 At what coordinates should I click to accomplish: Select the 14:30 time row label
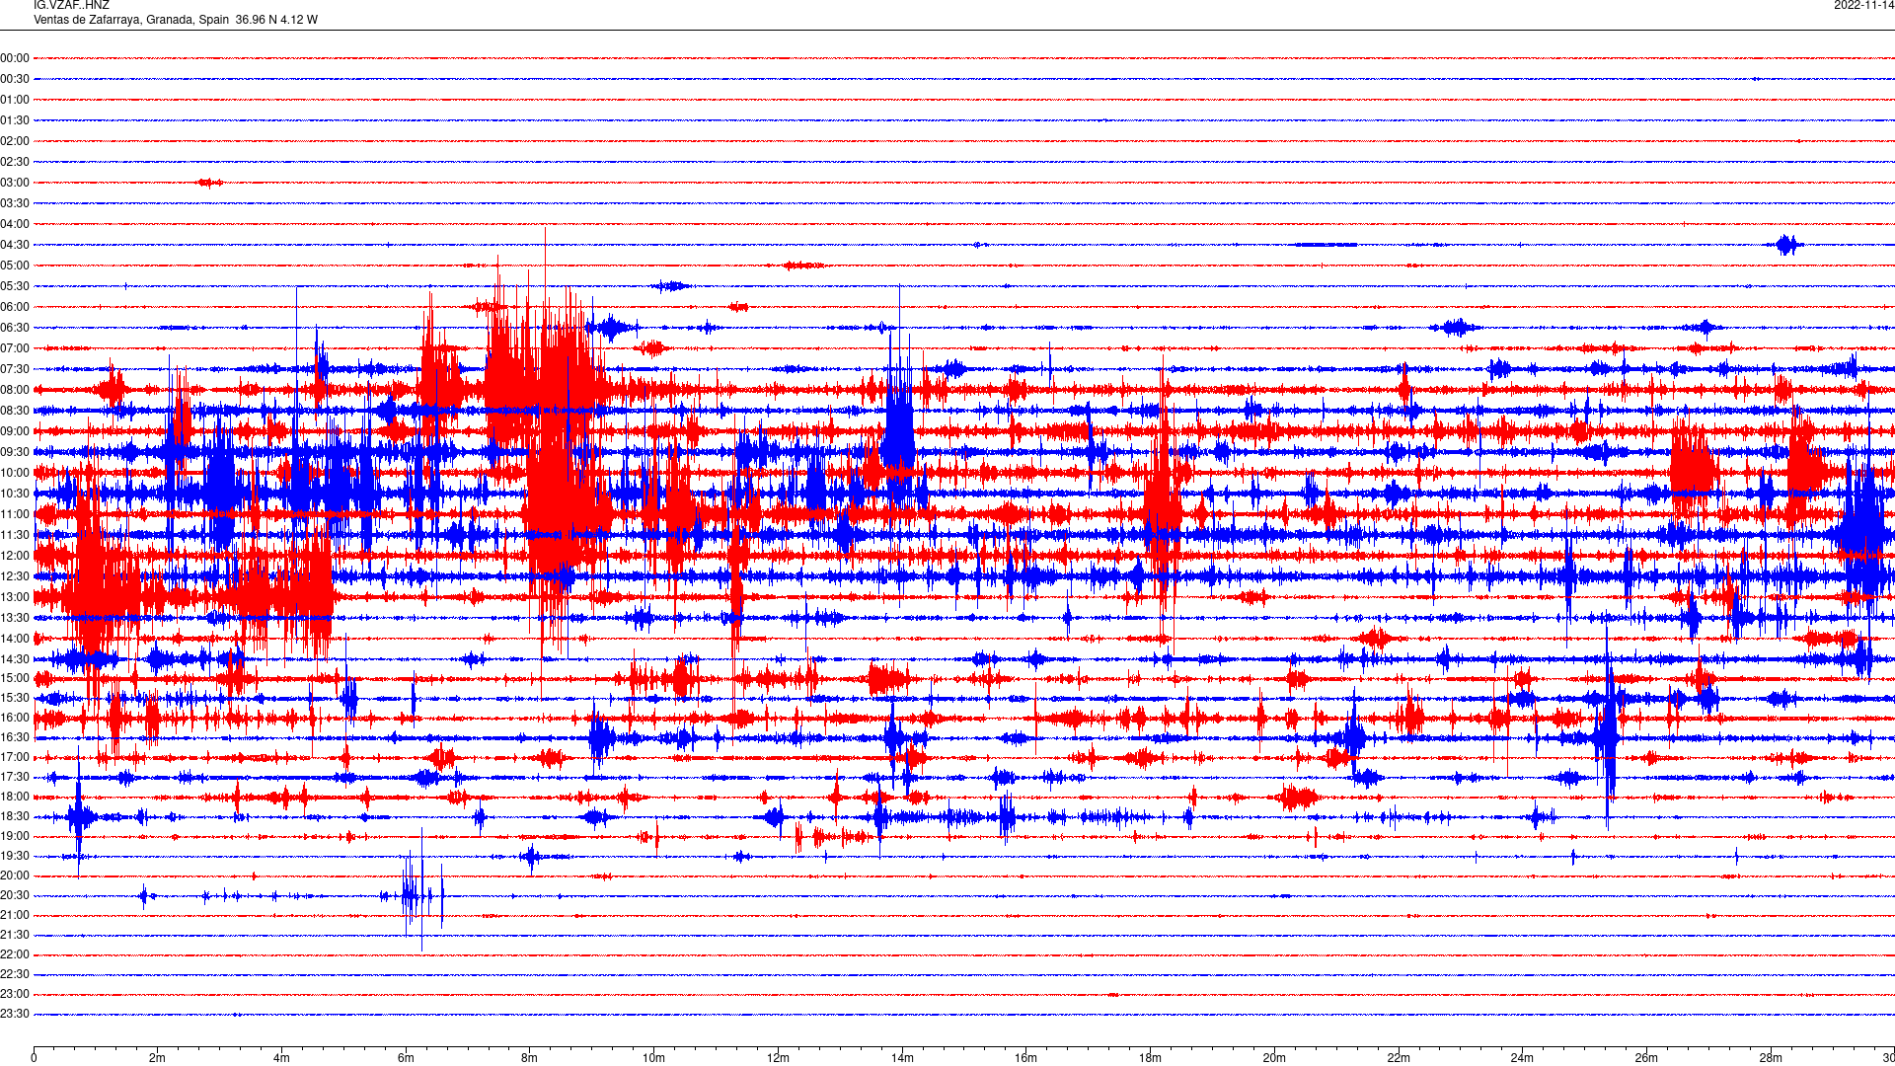pyautogui.click(x=15, y=659)
